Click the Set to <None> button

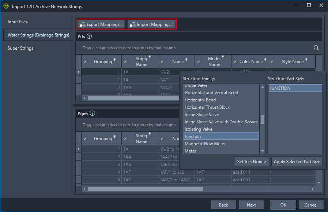(252, 162)
